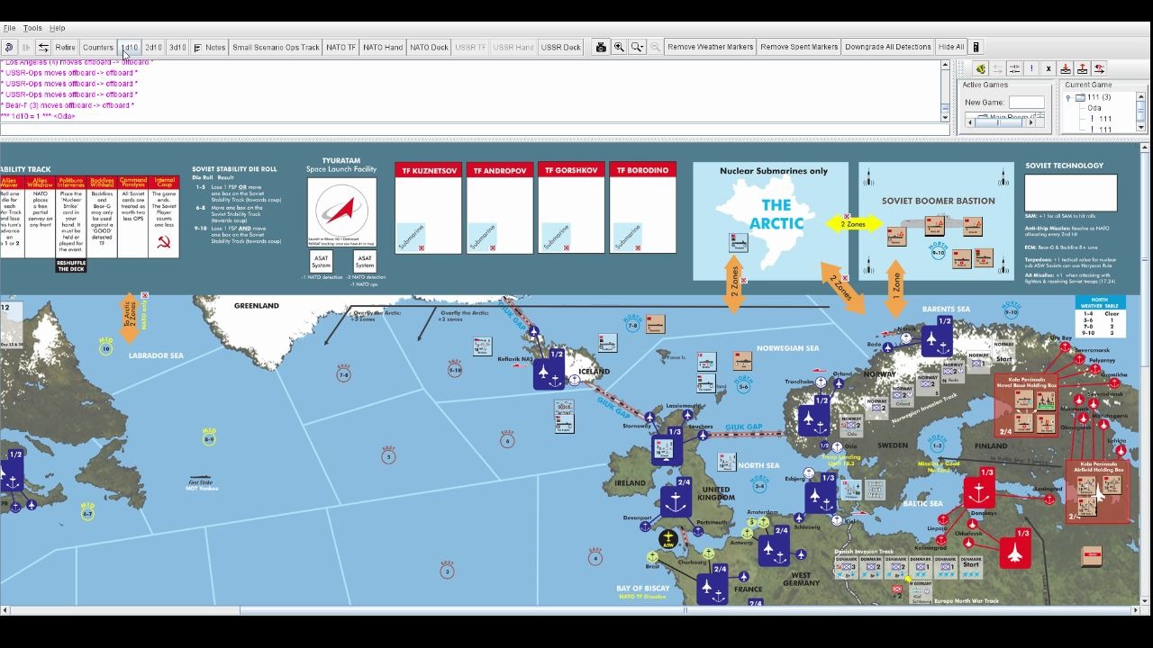This screenshot has width=1153, height=648.
Task: Click the Internal Coup stability track box
Action: pos(165,217)
